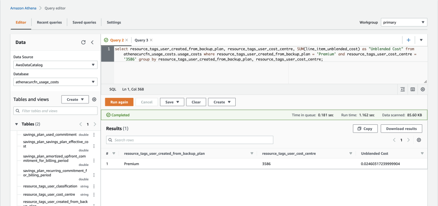Open options menu for resource_tags_user_classification
Screen dimensions: 438x206
(94, 186)
